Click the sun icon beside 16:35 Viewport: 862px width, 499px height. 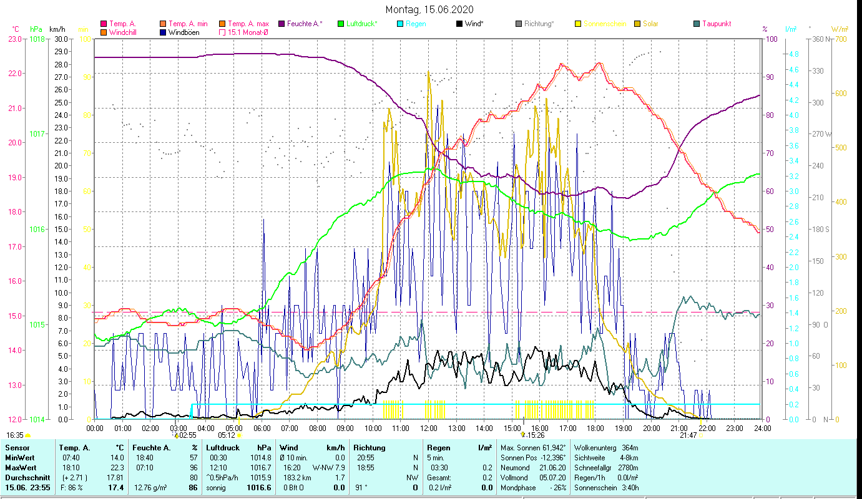[x=28, y=435]
